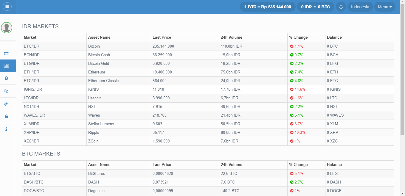The width and height of the screenshot is (405, 196).
Task: Click the Ethereum Classic asset name
Action: (x=103, y=81)
